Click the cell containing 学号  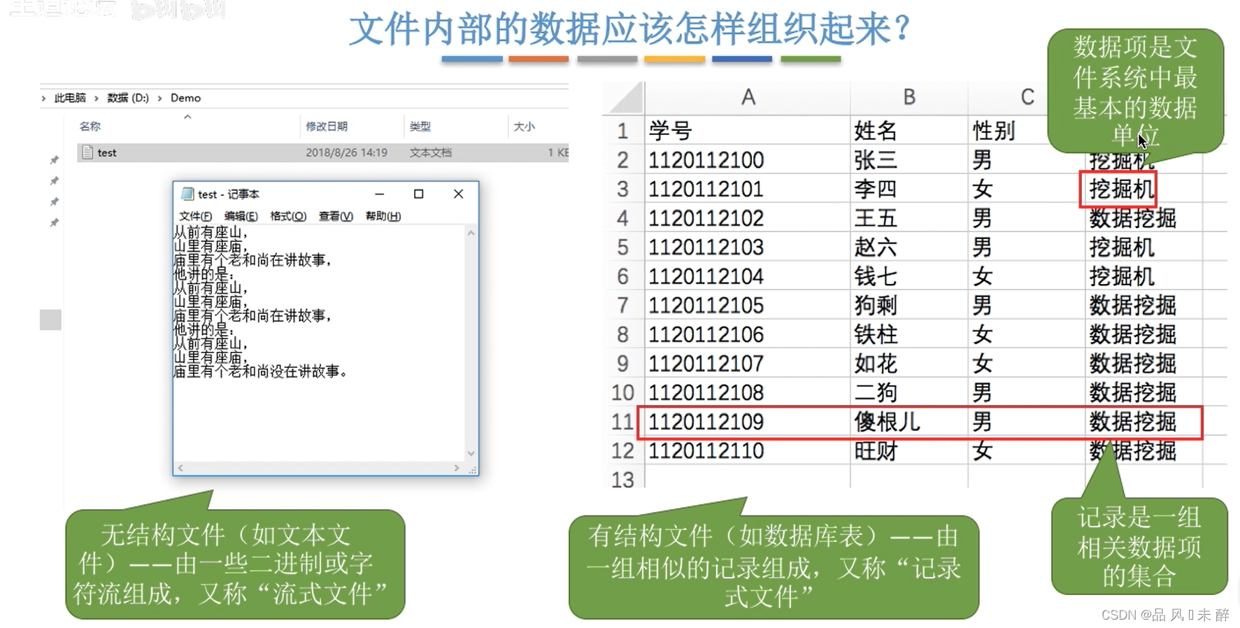pyautogui.click(x=748, y=131)
